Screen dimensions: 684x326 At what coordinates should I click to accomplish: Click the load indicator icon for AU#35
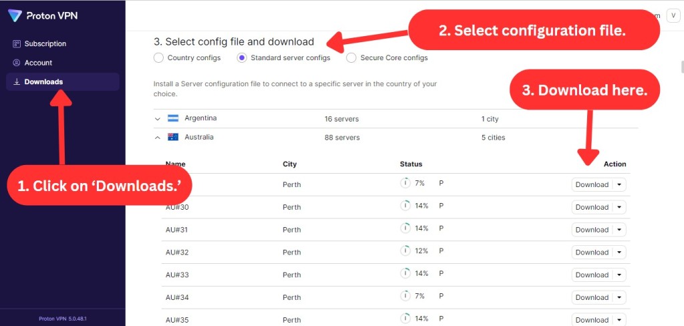click(x=405, y=319)
